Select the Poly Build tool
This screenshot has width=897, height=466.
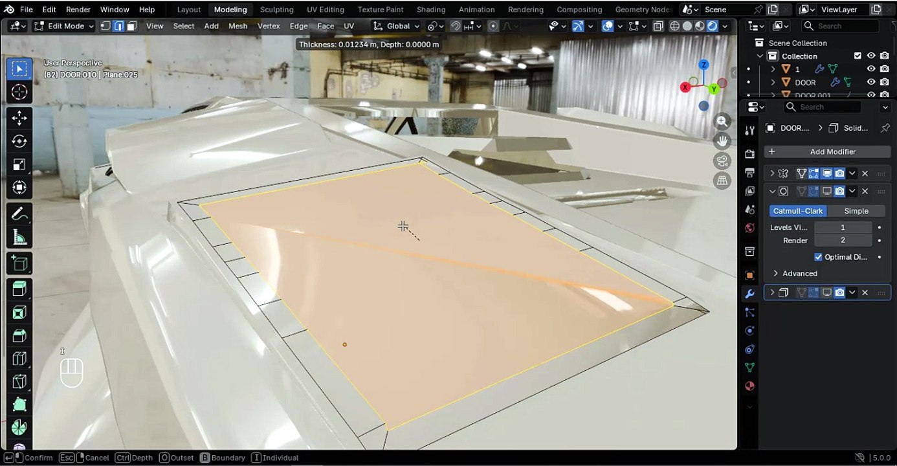click(19, 405)
